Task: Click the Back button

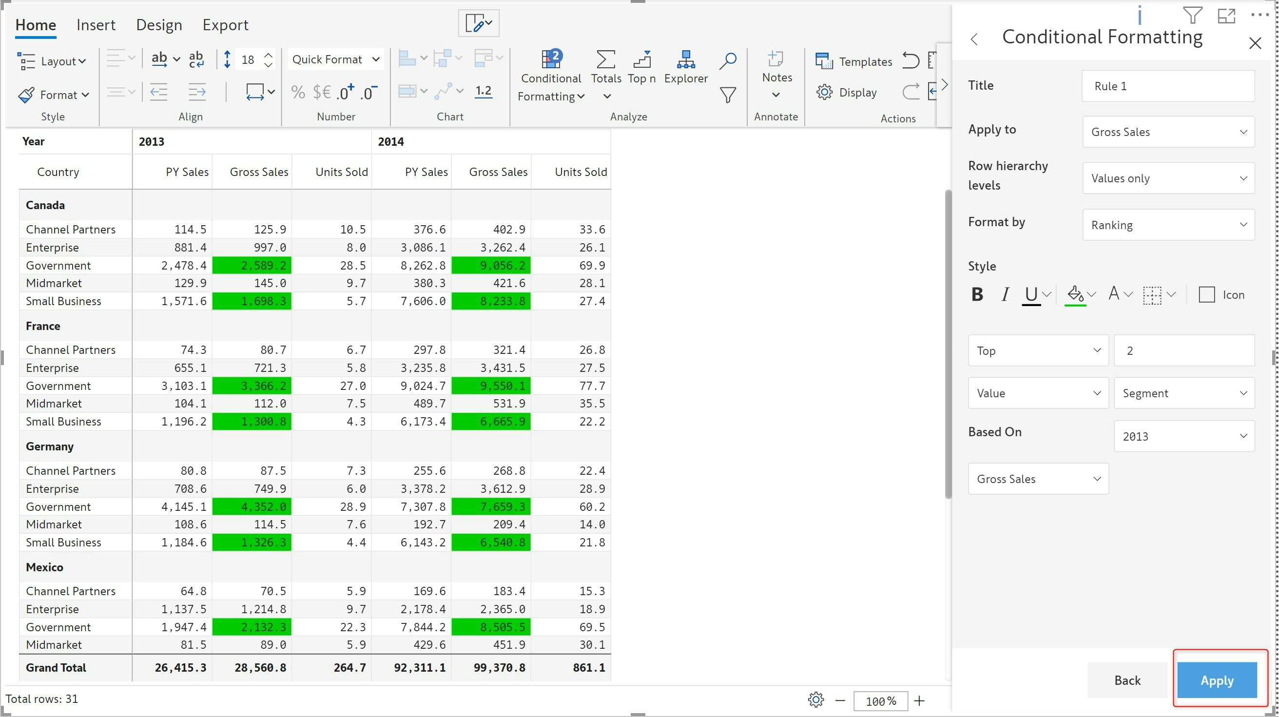Action: (1127, 680)
